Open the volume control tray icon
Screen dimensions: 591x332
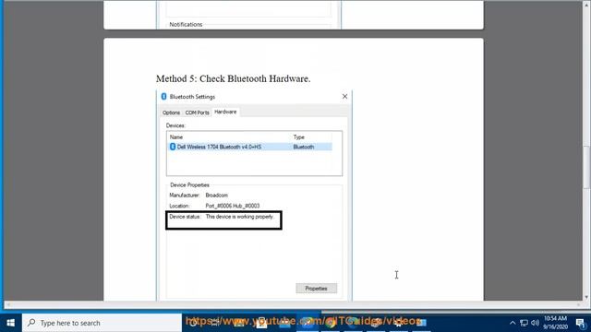[535, 323]
